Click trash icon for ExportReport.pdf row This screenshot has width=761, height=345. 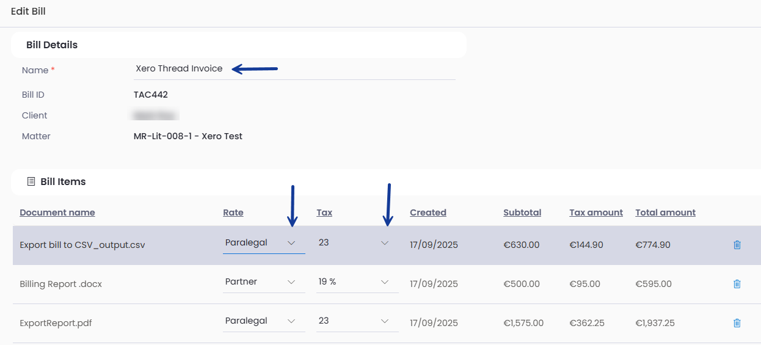coord(737,323)
